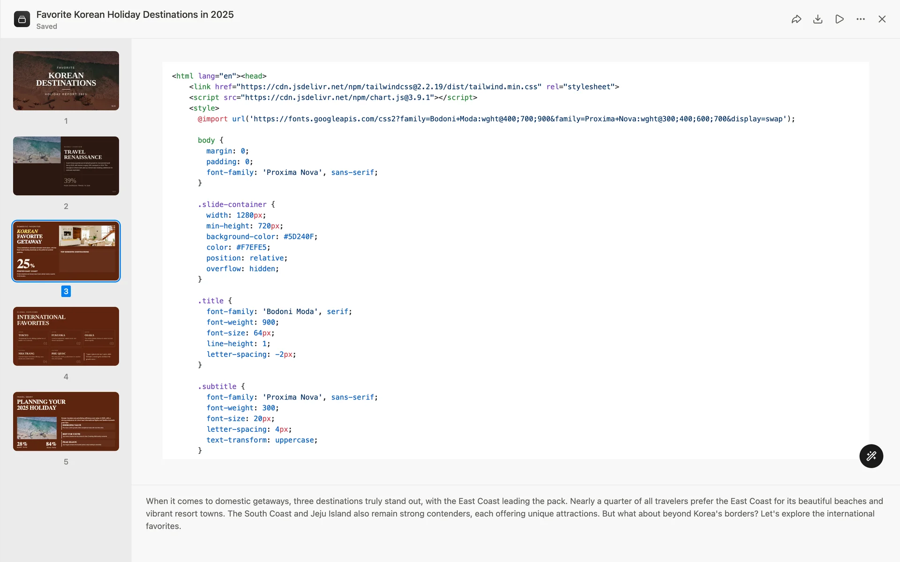Open the three-dots more options menu

[x=861, y=19]
